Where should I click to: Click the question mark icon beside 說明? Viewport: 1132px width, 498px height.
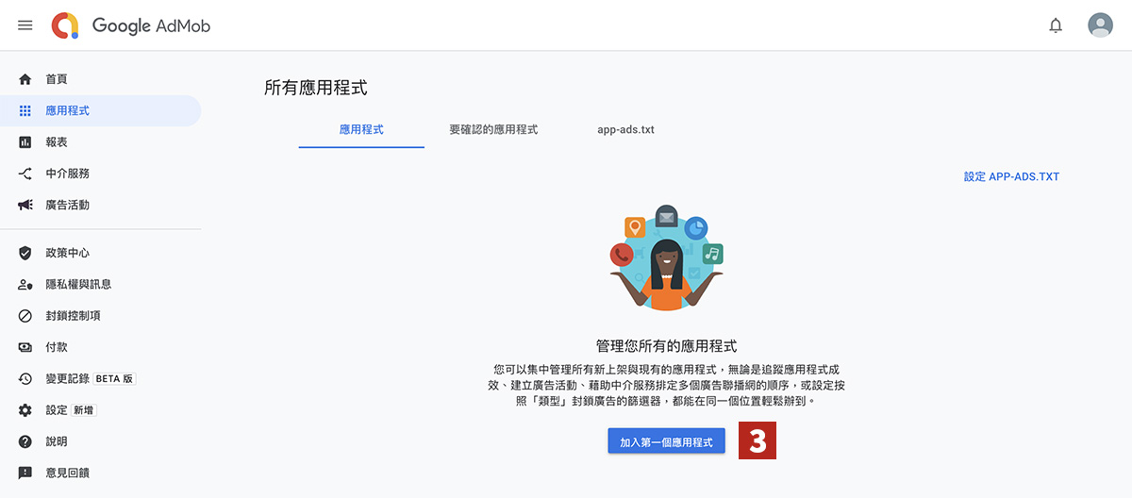tap(25, 441)
